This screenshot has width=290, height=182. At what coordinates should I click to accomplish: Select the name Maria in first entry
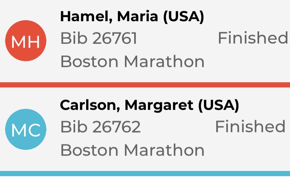(138, 16)
